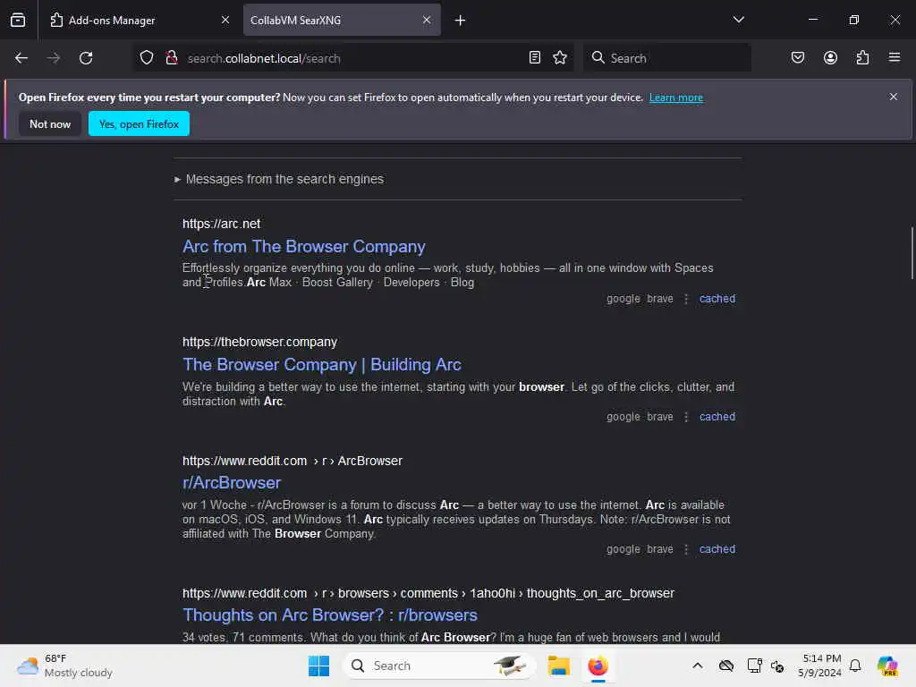The width and height of the screenshot is (916, 687).
Task: Open the List all tabs dropdown
Action: [x=738, y=20]
